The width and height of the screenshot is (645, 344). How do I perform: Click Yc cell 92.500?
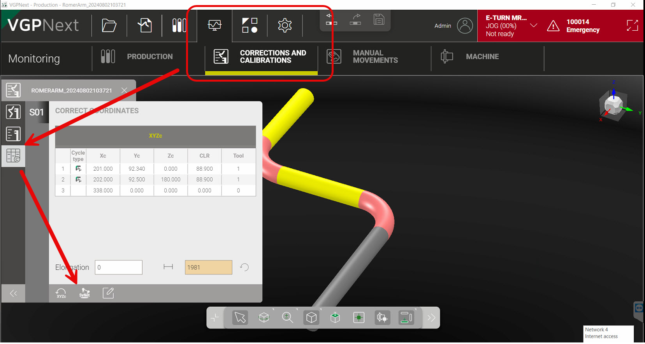137,180
